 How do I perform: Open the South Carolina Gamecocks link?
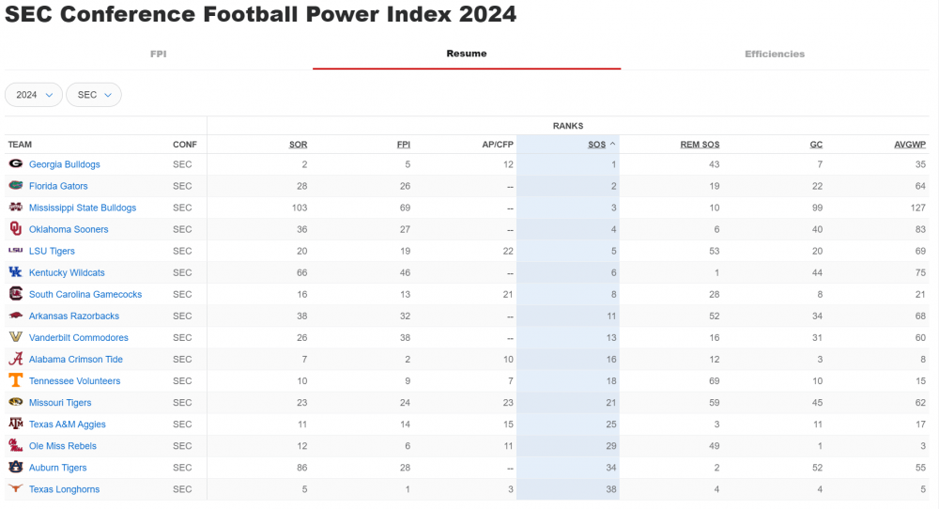[x=85, y=295]
